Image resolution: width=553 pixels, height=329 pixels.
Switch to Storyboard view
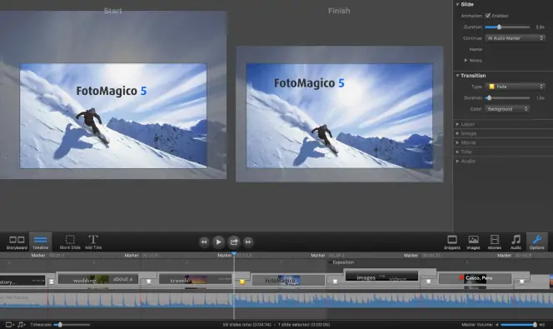[x=17, y=242]
